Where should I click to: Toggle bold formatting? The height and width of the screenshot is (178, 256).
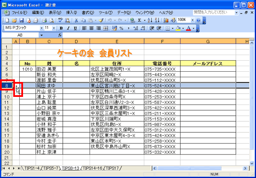(x=61, y=29)
